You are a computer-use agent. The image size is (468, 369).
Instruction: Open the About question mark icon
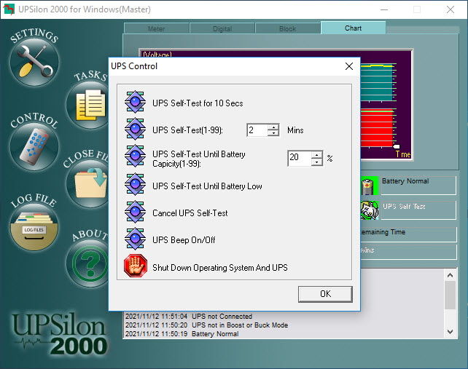click(87, 263)
